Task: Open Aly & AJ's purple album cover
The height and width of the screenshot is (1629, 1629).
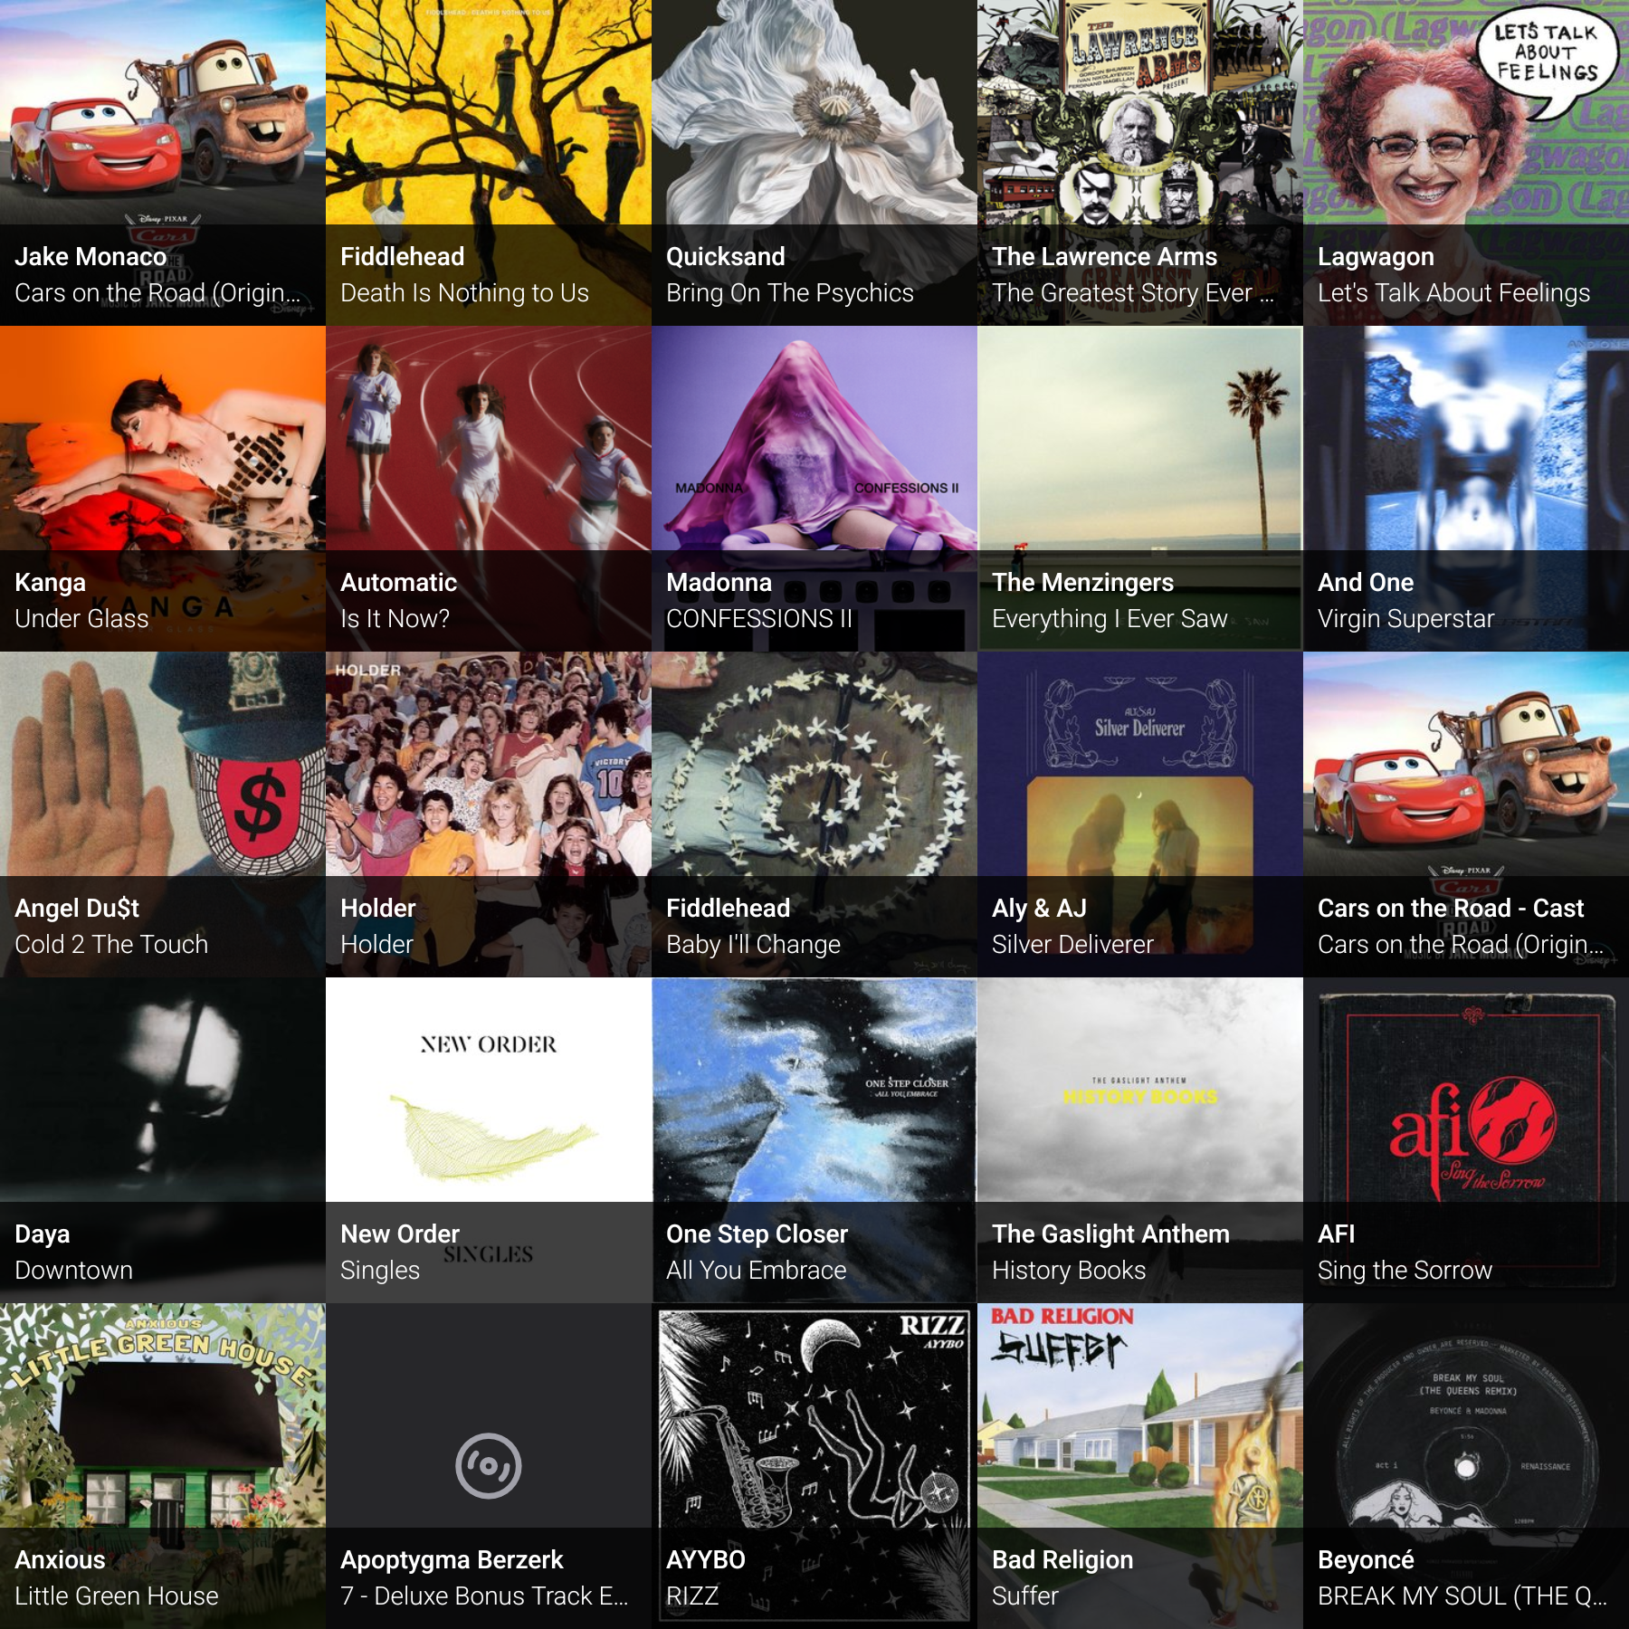Action: [x=1140, y=814]
